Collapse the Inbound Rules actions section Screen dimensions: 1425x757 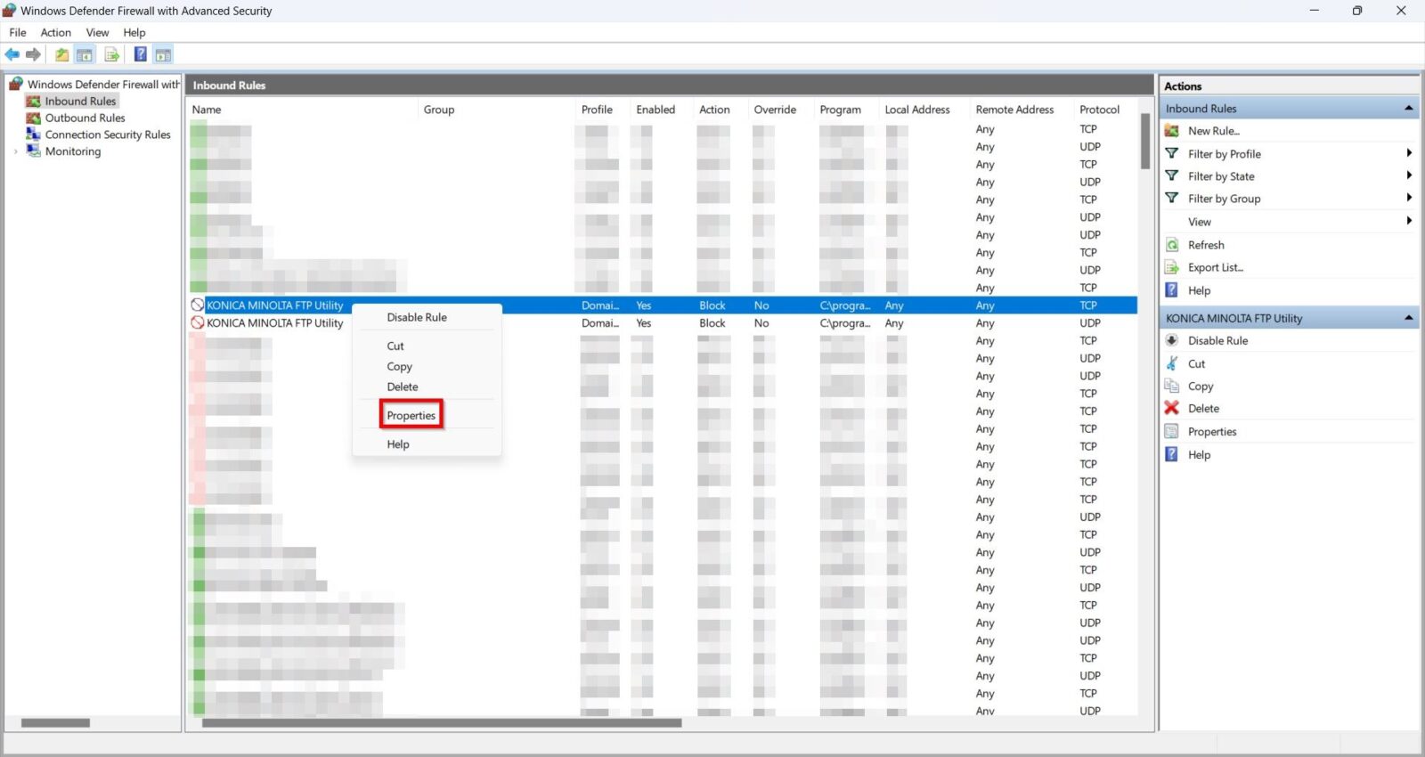(1408, 109)
